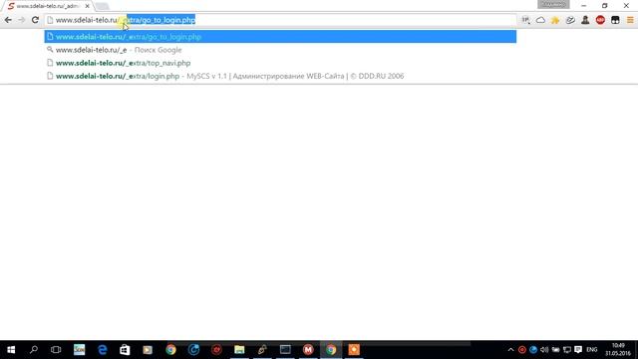Click the IP extension icon in toolbar
The height and width of the screenshot is (359, 638).
pos(525,20)
